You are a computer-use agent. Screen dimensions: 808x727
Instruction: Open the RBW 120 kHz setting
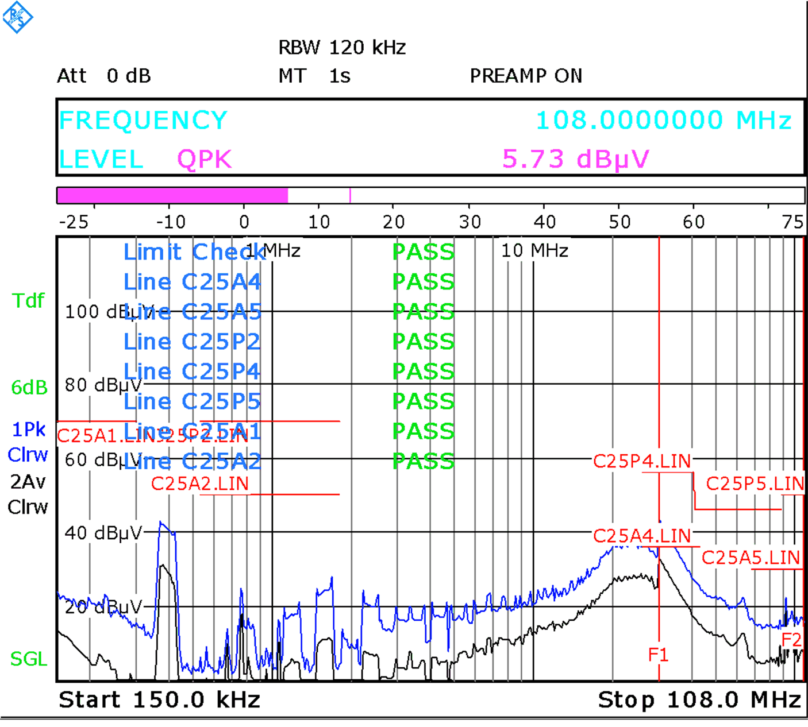click(x=343, y=47)
